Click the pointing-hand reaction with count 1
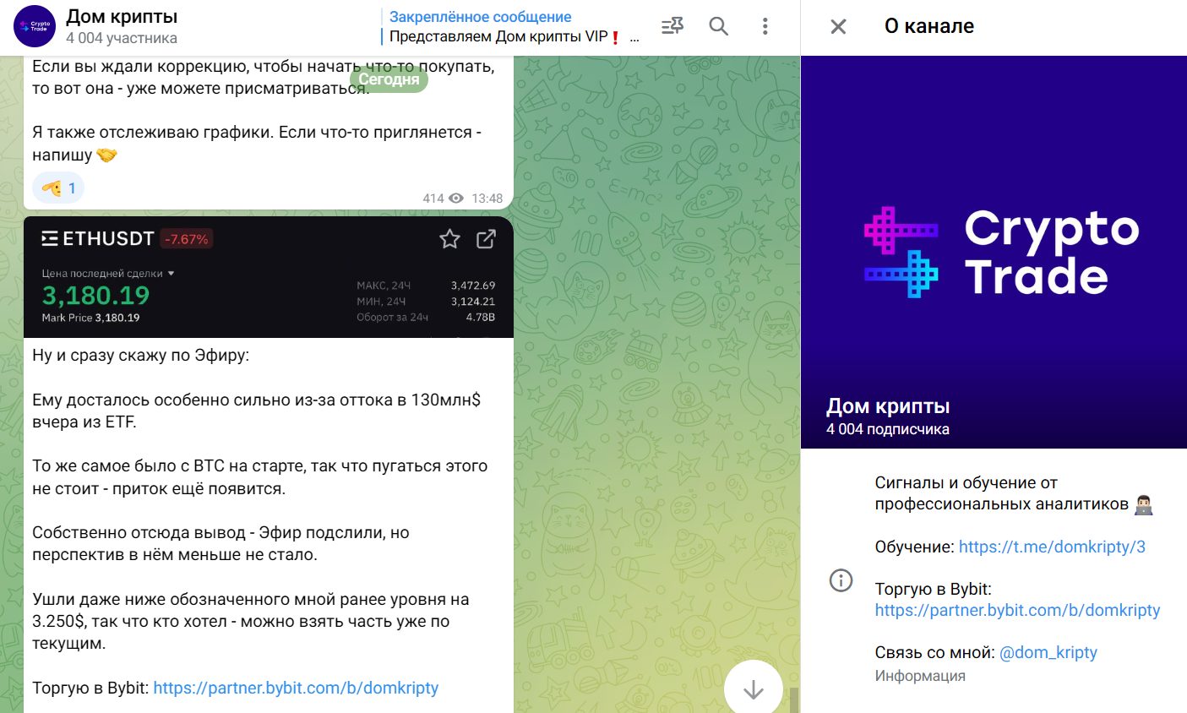 click(58, 188)
